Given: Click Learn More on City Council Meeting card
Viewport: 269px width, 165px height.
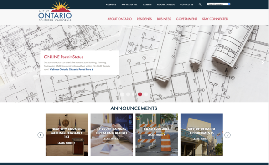Looking at the screenshot, I should tap(66, 143).
